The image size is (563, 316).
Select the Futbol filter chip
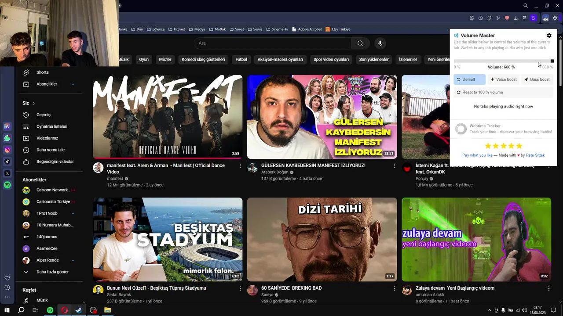coord(241,59)
